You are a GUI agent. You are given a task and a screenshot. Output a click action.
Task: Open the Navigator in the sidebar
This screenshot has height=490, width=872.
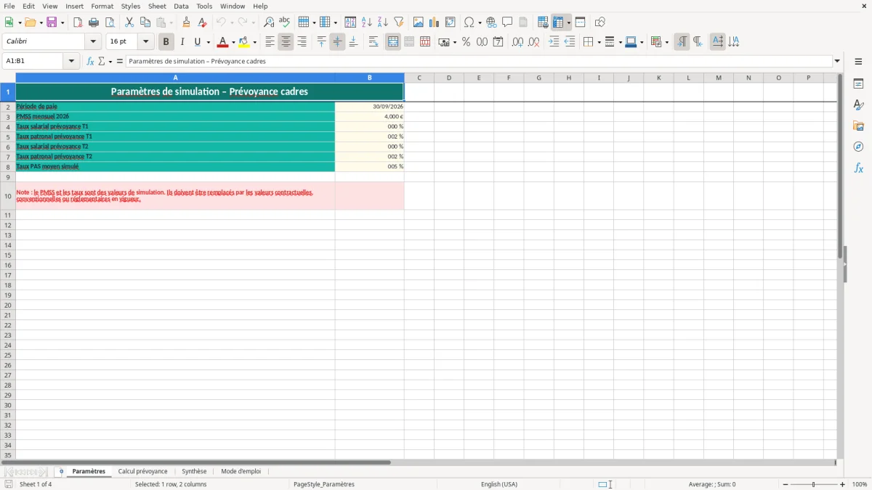click(858, 147)
